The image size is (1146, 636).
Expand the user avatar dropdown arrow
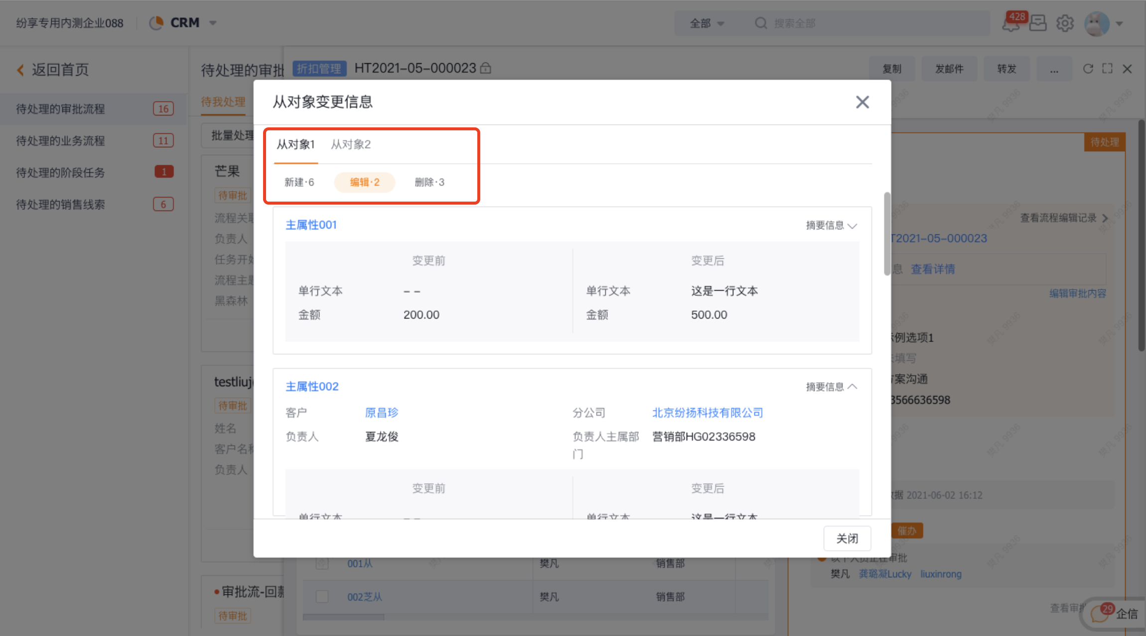[1120, 23]
